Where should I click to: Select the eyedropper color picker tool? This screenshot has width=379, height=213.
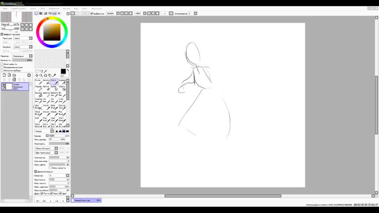pyautogui.click(x=54, y=76)
